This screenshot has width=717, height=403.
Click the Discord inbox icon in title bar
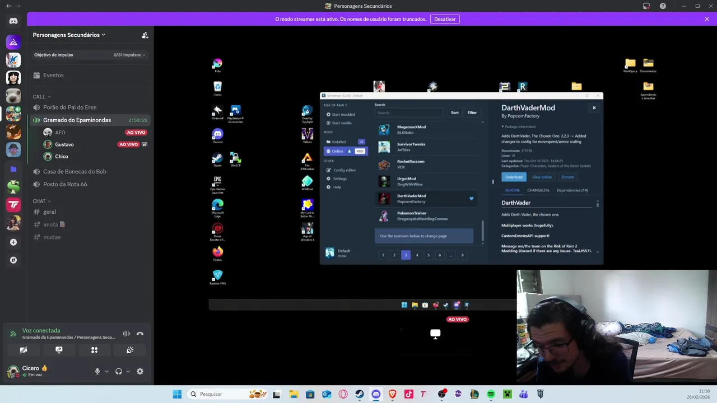[646, 6]
